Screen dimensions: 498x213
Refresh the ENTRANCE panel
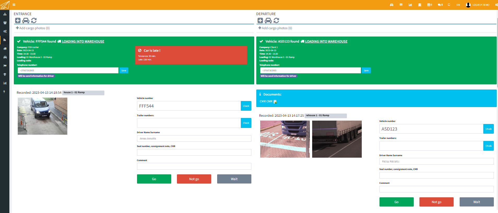34,20
